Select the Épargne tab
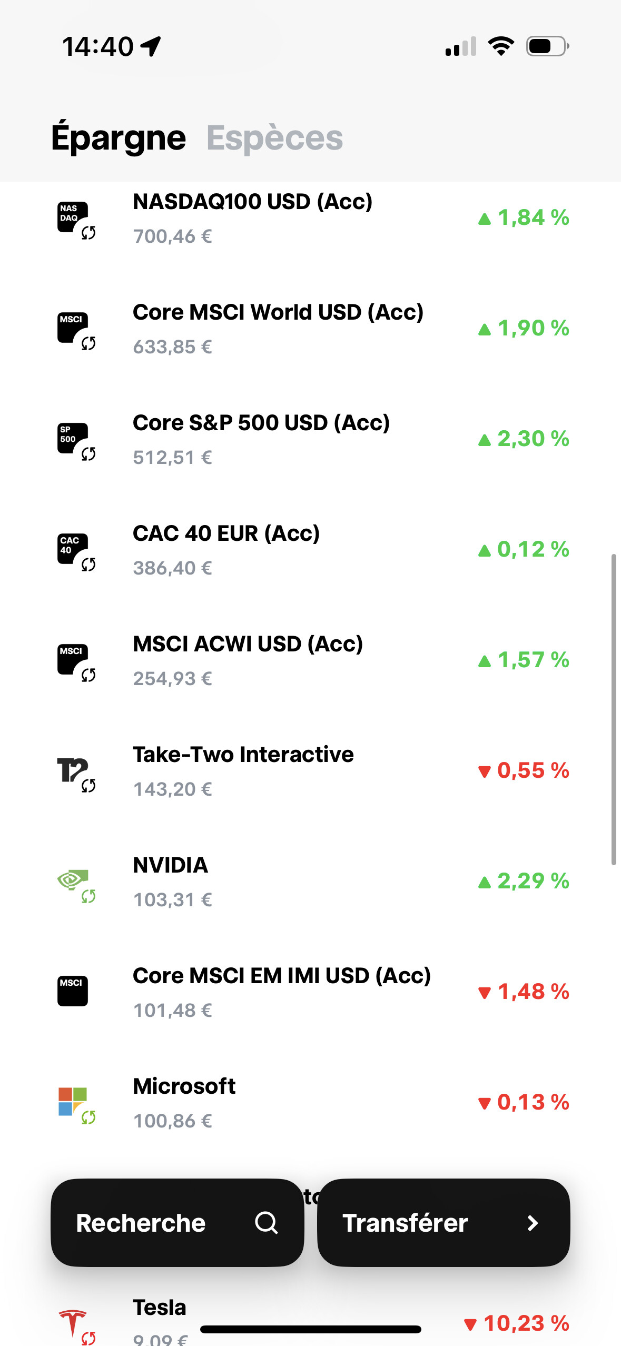 [119, 138]
